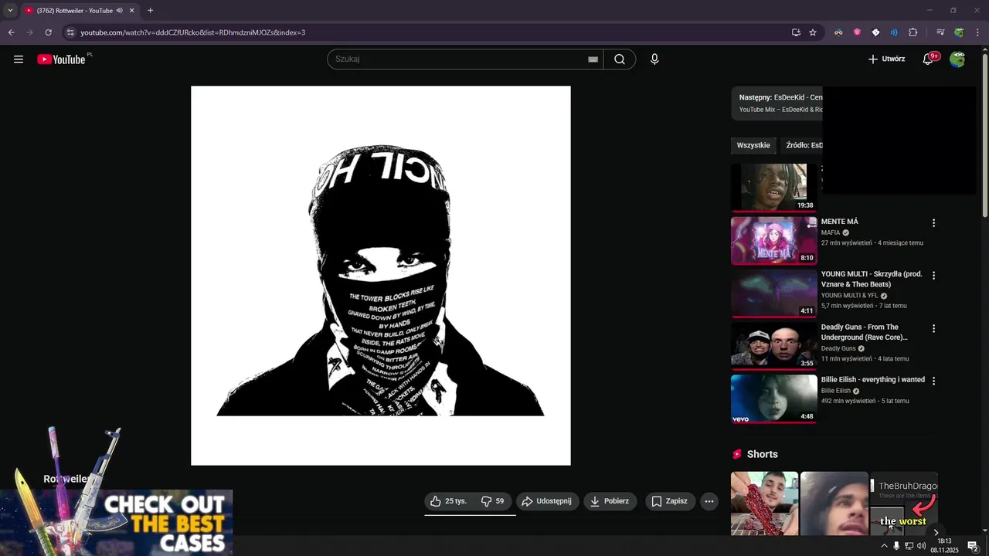This screenshot has width=989, height=556.
Task: View site information icon in address bar
Action: click(70, 32)
